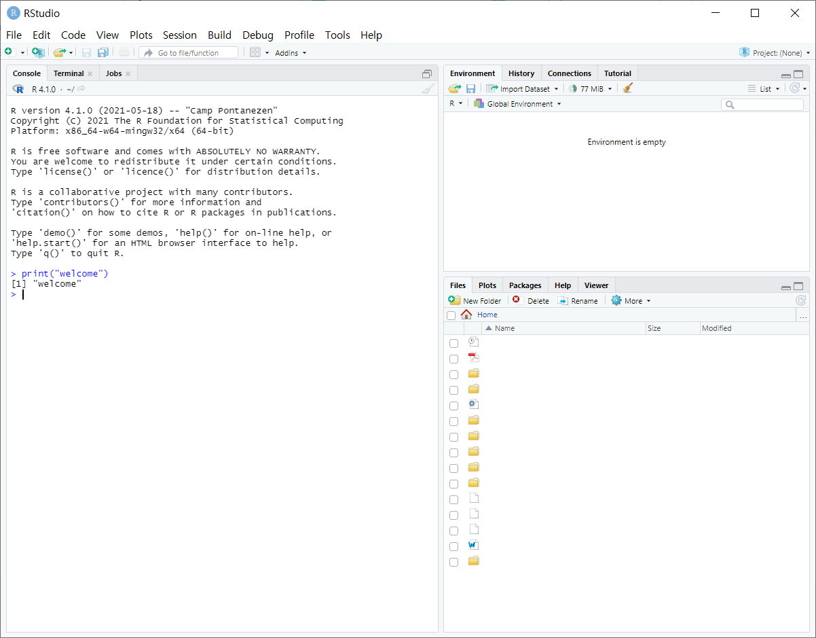Screen dimensions: 816x638
Task: Click the Environment search box
Action: (762, 105)
